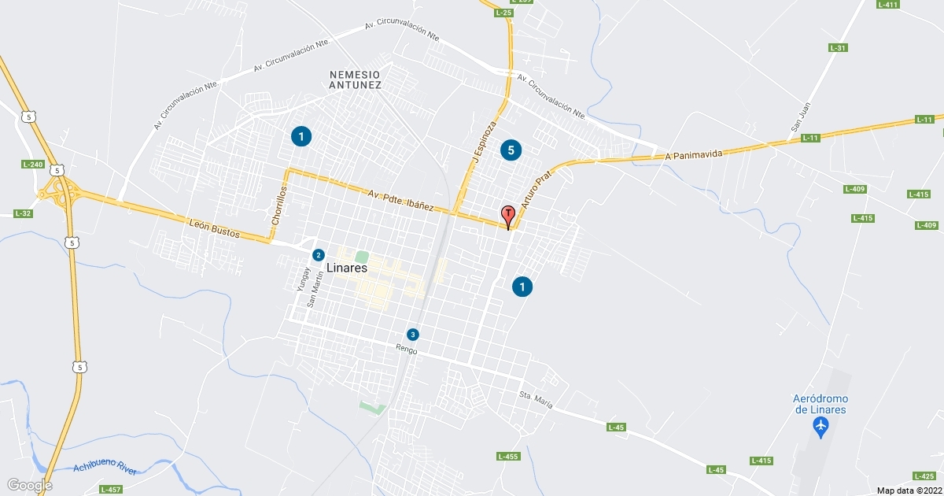Click the Route 5 highway shield at interchange
The width and height of the screenshot is (944, 496).
57,170
